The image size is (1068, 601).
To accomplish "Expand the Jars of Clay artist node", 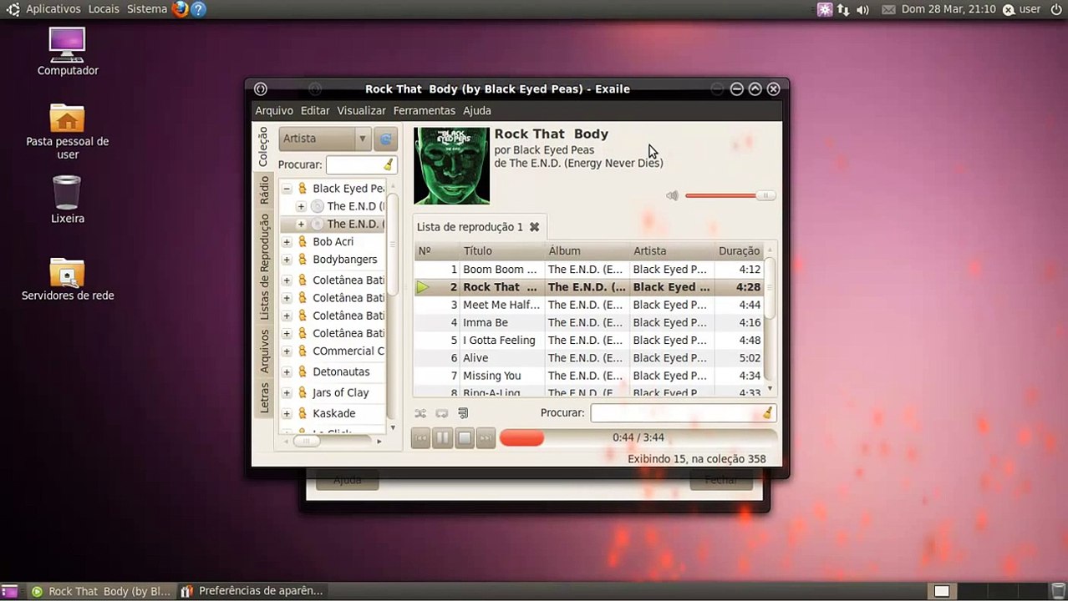I will 287,392.
